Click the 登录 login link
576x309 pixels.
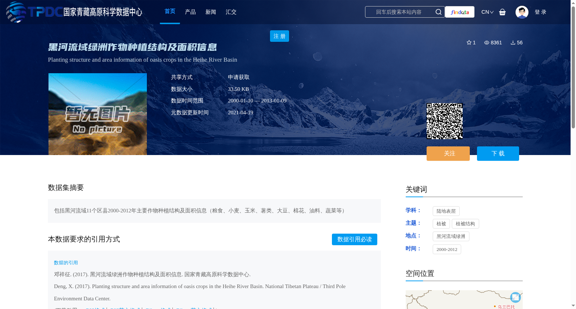(540, 12)
